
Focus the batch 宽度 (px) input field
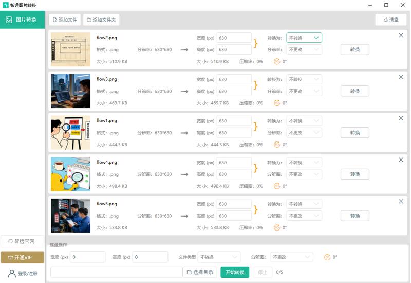tap(87, 257)
